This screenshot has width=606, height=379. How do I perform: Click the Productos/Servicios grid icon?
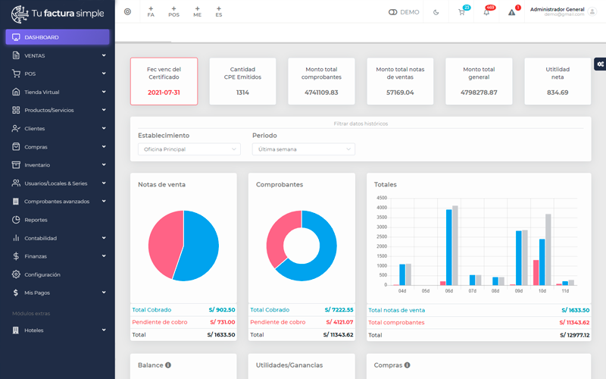tap(16, 110)
